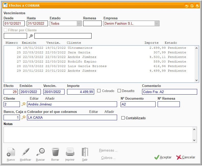Click Cancelar button
Screen dimensions: 202x166
186,157
